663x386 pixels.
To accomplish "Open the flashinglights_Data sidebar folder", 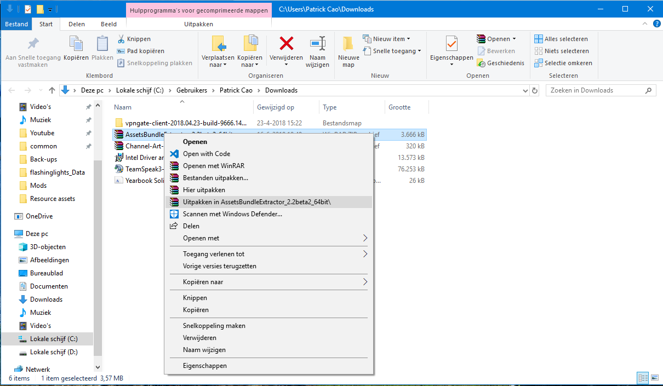I will coord(58,172).
